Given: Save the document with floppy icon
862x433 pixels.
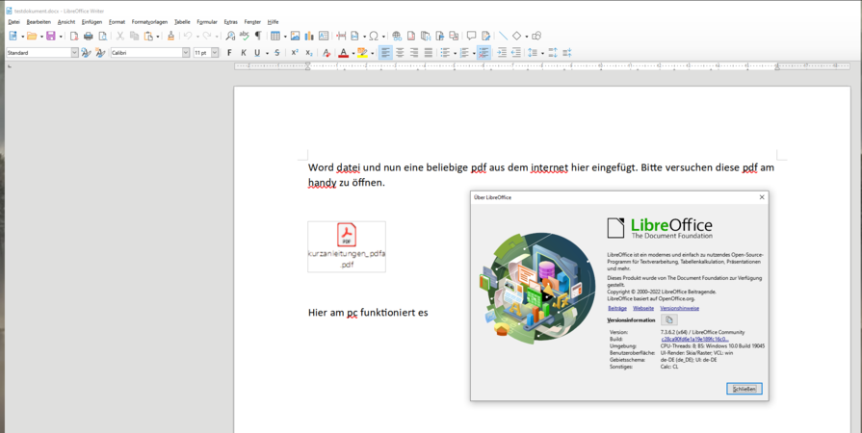Looking at the screenshot, I should pos(51,37).
